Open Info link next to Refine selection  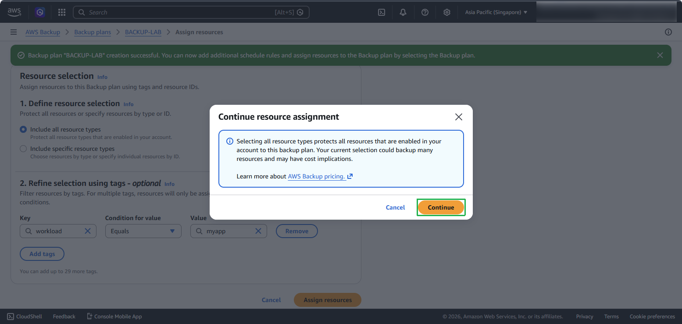pos(169,184)
